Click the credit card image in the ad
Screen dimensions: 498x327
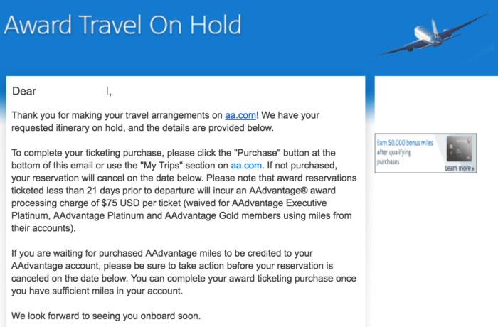pos(460,149)
